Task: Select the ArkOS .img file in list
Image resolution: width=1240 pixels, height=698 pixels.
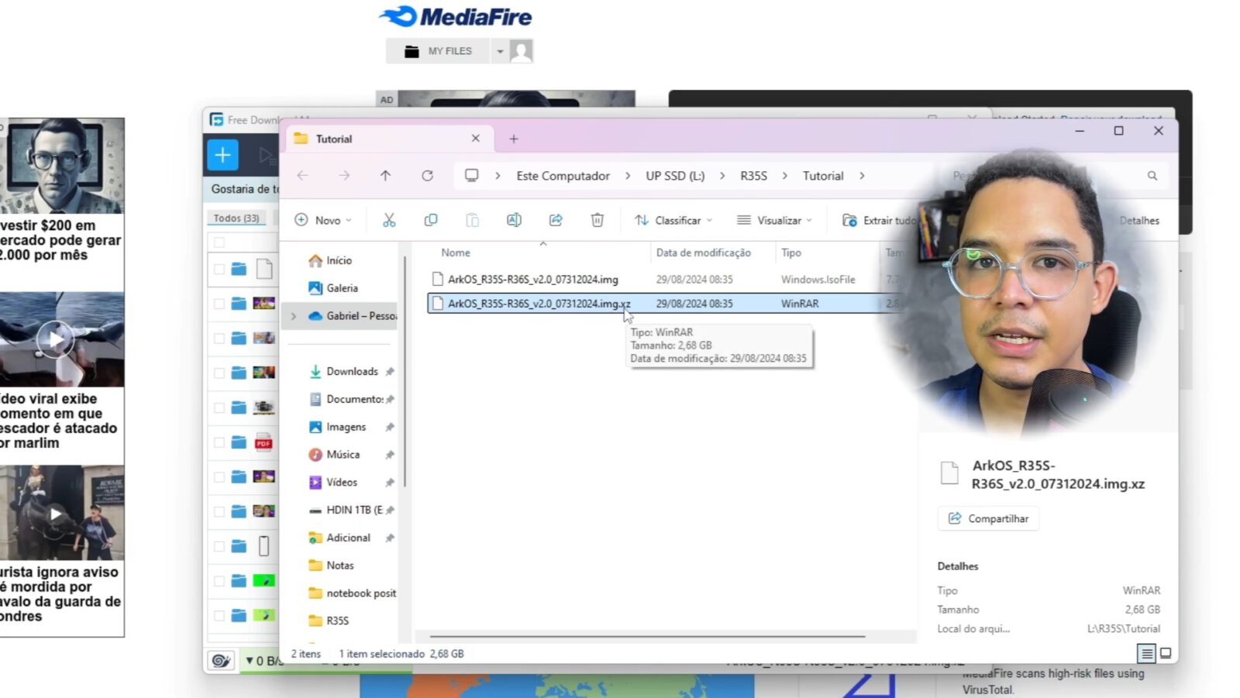Action: coord(532,280)
